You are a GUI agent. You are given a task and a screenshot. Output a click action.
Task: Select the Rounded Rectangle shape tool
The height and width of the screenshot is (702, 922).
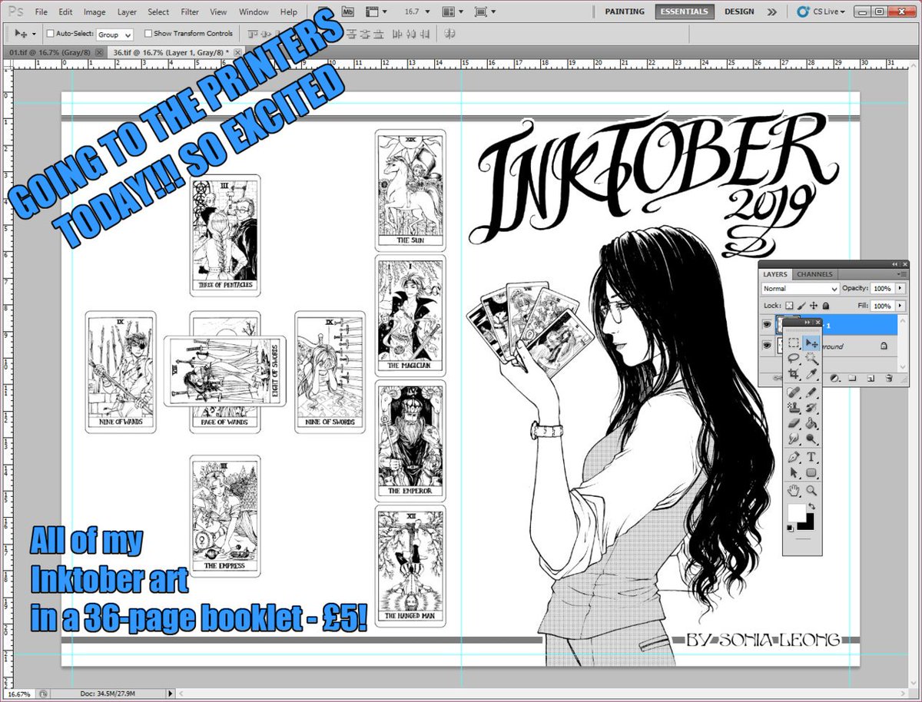click(812, 473)
